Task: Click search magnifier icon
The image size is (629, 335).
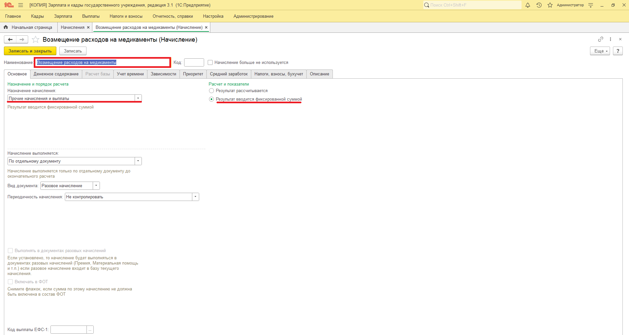Action: pyautogui.click(x=427, y=5)
